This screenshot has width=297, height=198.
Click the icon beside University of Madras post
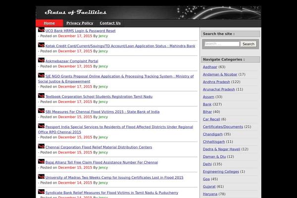[x=41, y=177]
